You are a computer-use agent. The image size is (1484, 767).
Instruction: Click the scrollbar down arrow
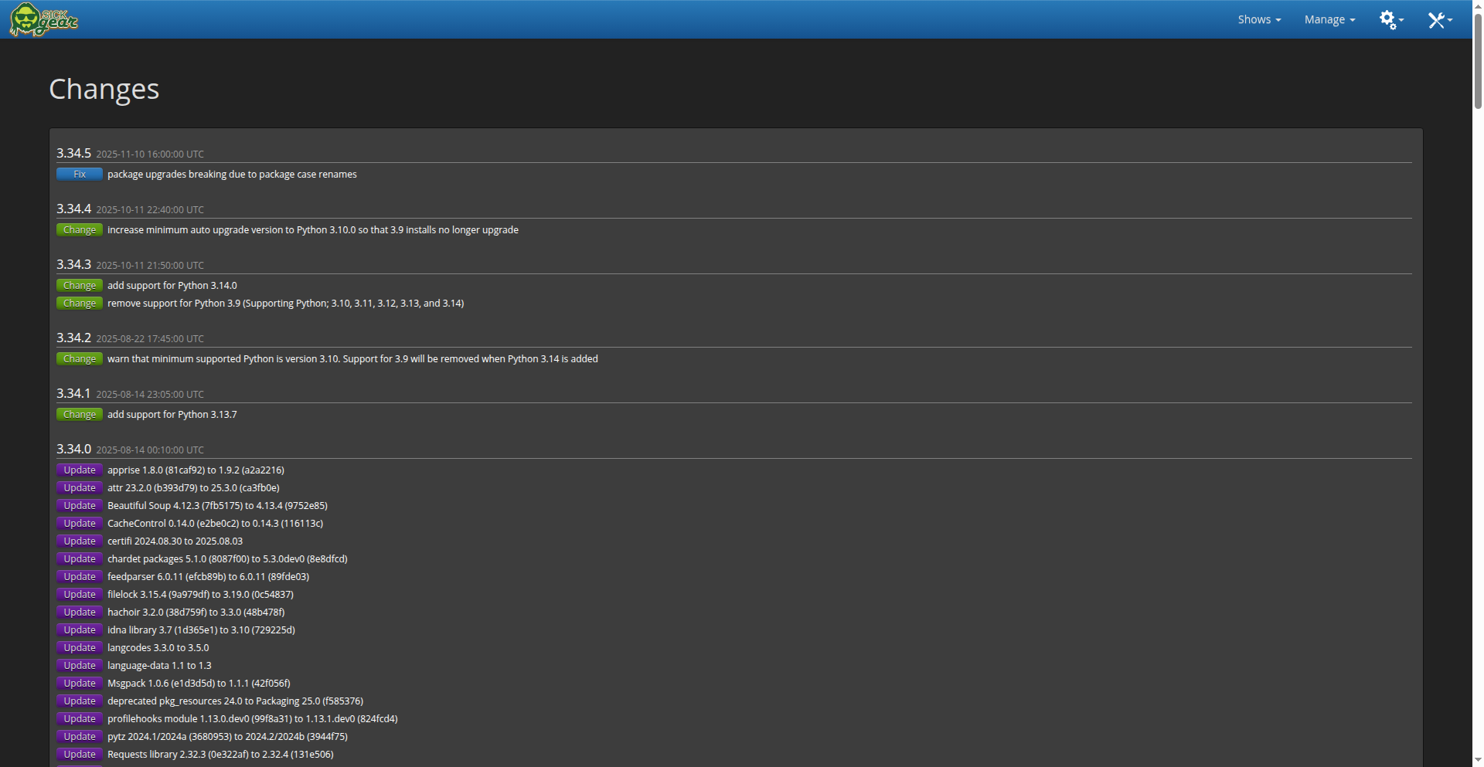point(1478,761)
